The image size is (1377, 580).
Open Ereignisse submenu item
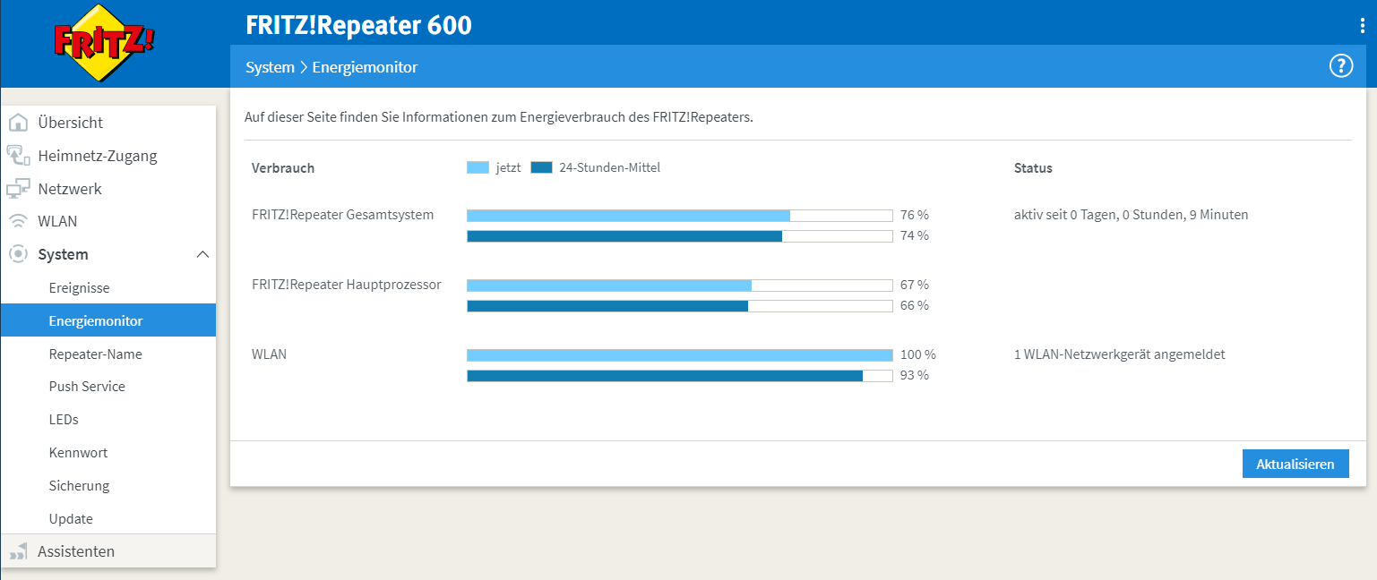tap(108, 288)
